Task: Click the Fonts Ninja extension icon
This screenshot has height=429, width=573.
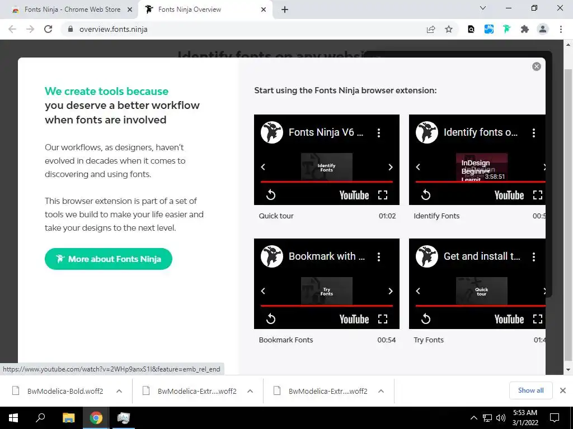Action: pos(506,29)
